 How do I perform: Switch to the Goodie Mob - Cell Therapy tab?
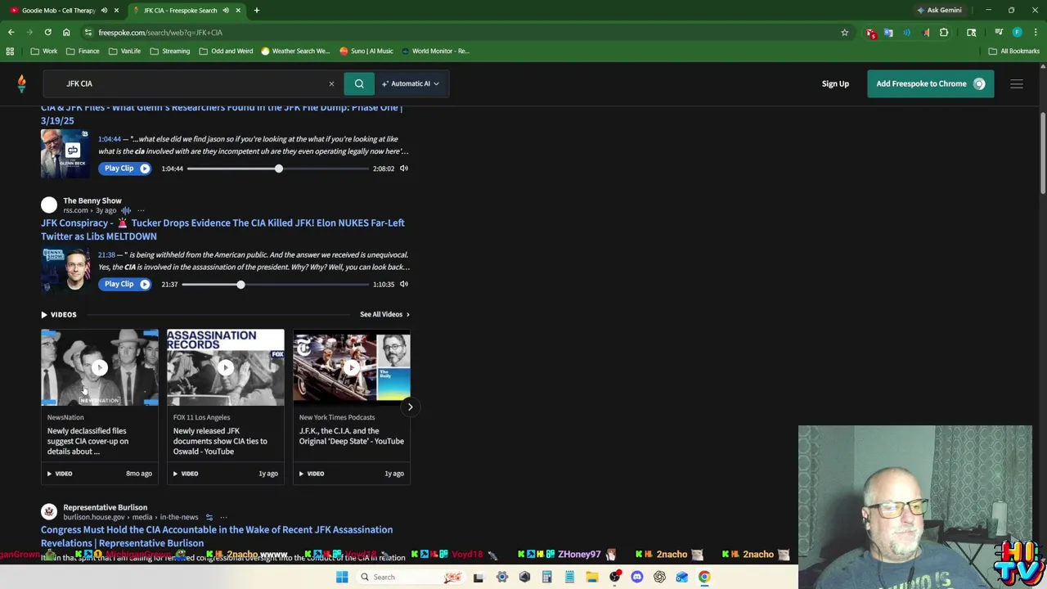click(58, 11)
